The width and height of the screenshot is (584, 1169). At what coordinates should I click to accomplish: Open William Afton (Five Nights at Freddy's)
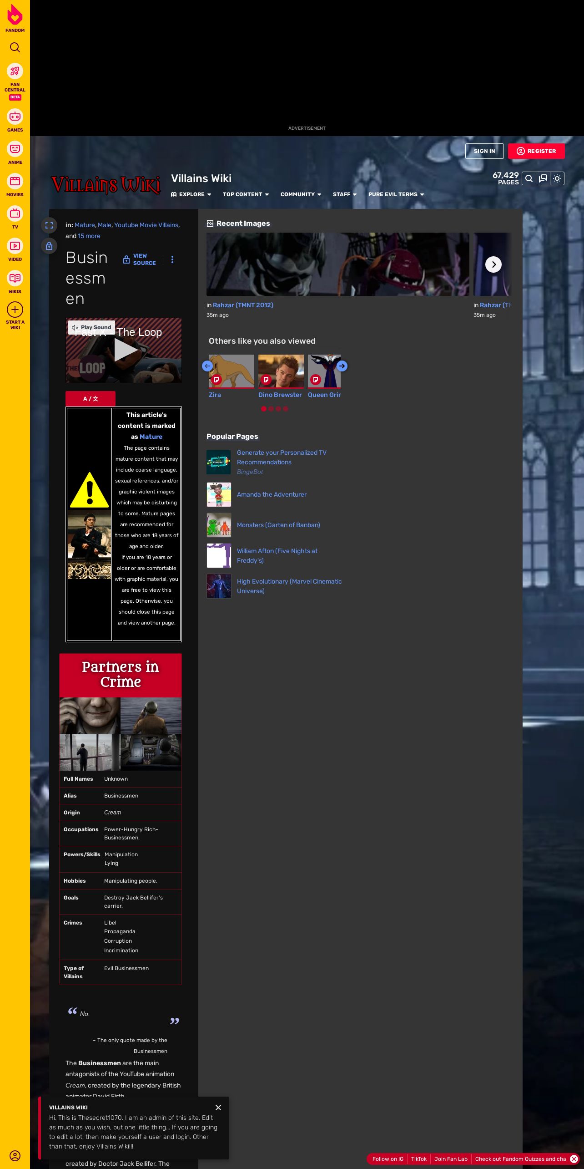277,555
